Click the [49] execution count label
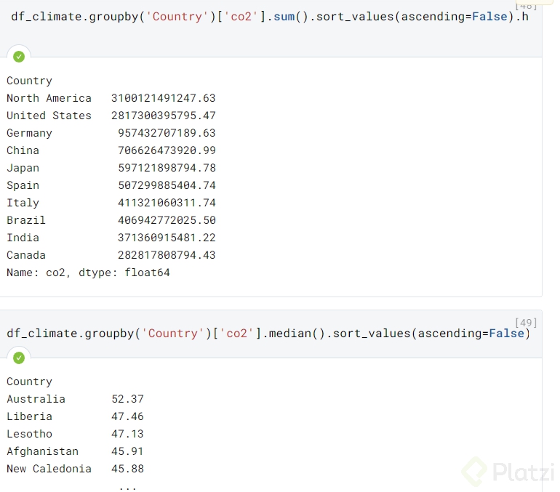The width and height of the screenshot is (560, 492). pyautogui.click(x=524, y=322)
